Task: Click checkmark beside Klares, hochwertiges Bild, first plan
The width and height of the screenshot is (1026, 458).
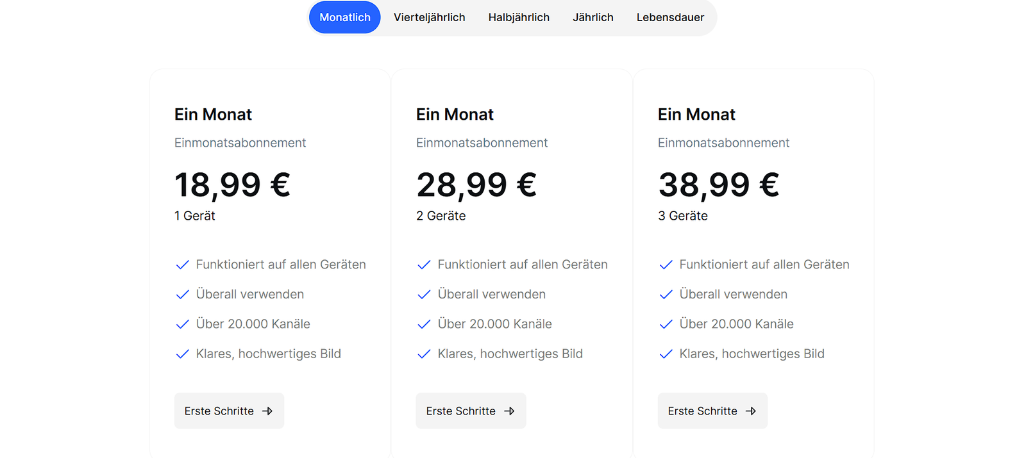Action: point(182,354)
